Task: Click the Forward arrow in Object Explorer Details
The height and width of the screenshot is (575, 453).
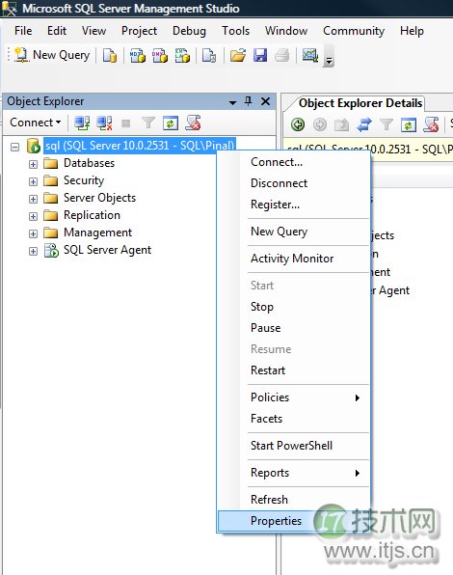Action: point(320,124)
